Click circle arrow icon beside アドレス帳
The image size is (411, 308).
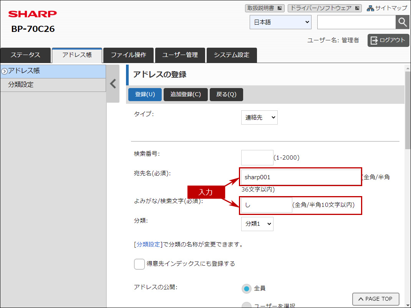click(4, 71)
